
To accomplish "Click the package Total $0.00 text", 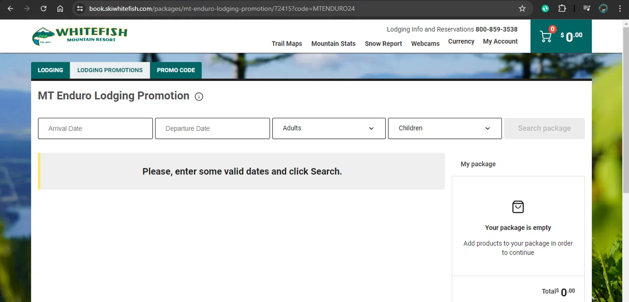I will (558, 292).
